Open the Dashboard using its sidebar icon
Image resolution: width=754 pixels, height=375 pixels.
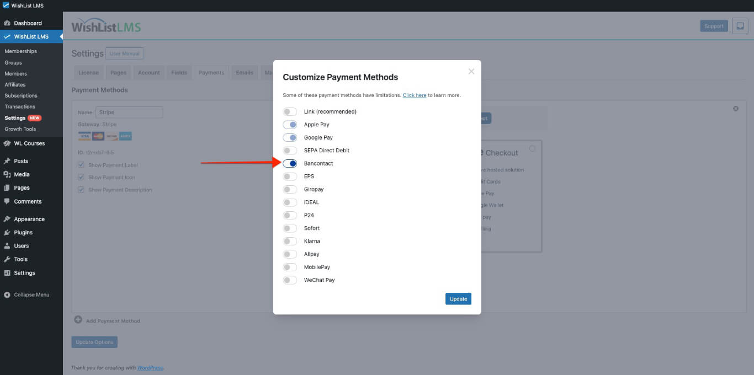pos(8,23)
